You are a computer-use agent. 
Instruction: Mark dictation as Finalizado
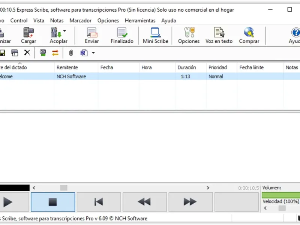point(122,35)
